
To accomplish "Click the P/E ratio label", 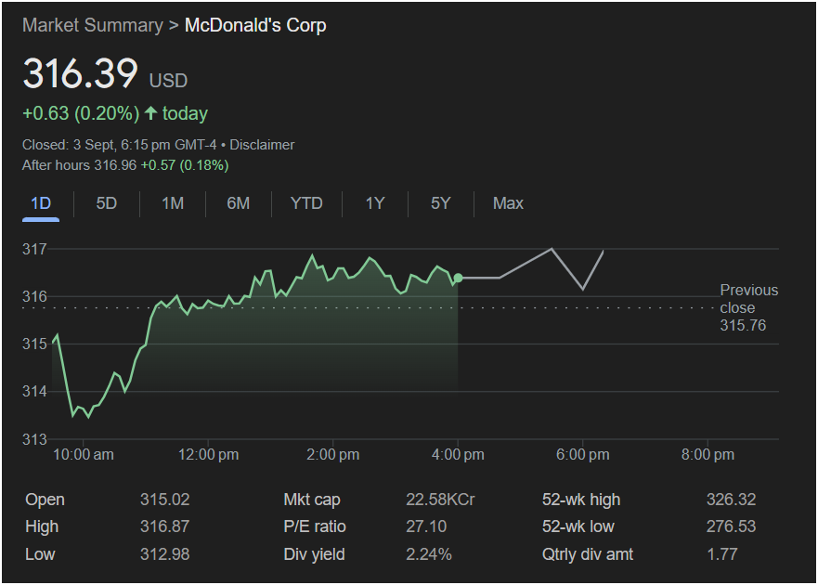I will point(315,526).
